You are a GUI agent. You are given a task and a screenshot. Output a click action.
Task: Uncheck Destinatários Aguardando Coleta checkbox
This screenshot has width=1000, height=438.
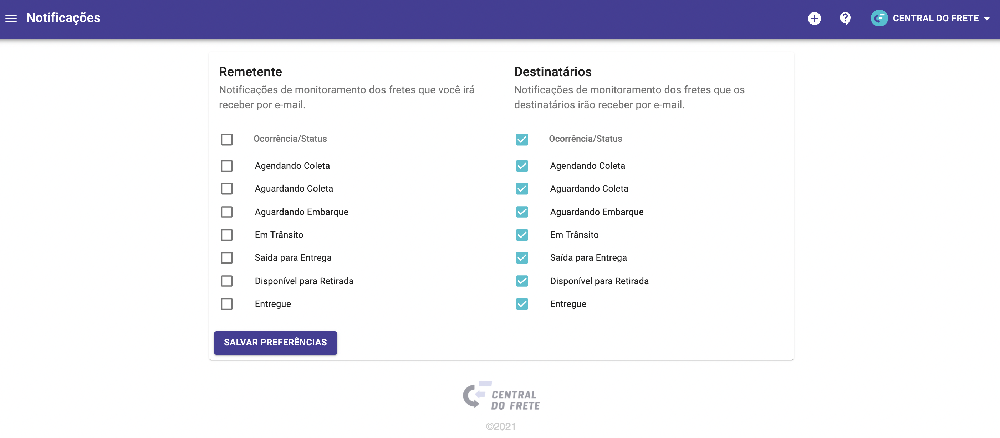click(522, 189)
